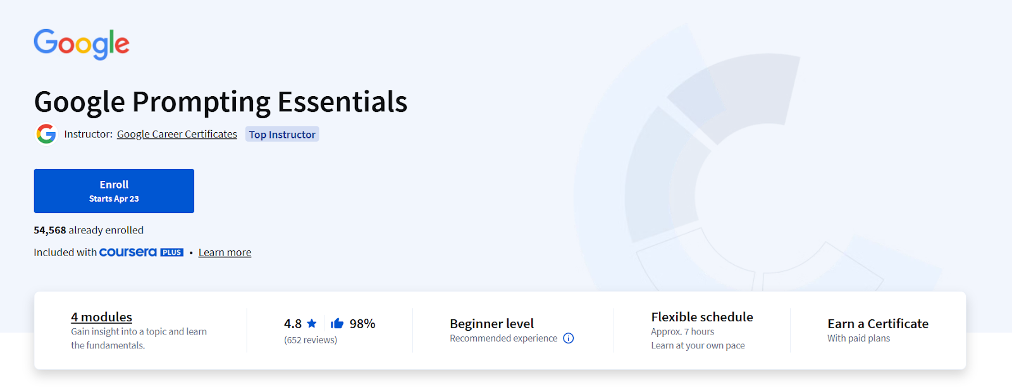Click the 54,568 already enrolled text
1012x387 pixels.
point(89,230)
